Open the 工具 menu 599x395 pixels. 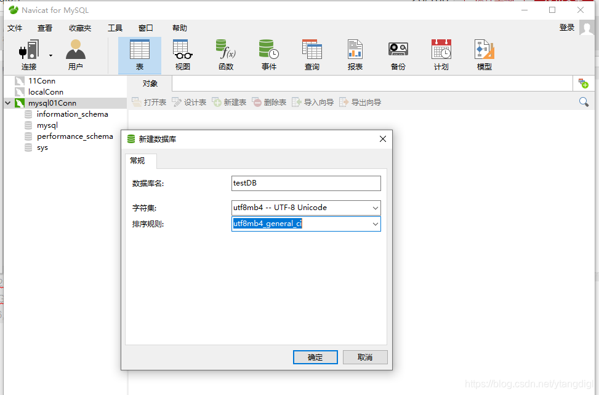pos(115,28)
